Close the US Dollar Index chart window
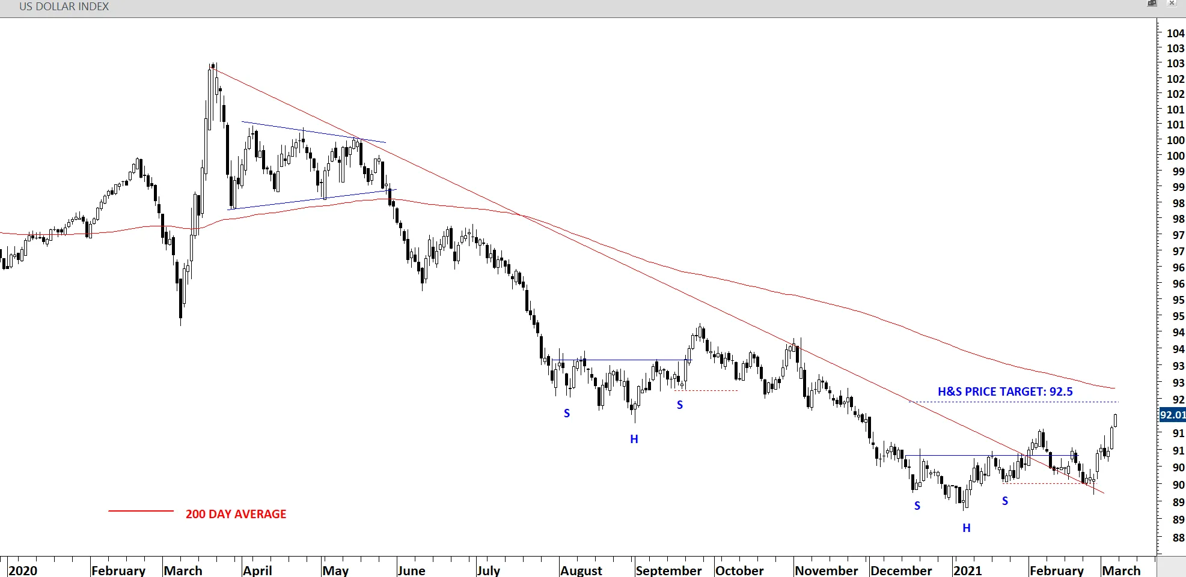The width and height of the screenshot is (1186, 577). tap(1172, 4)
